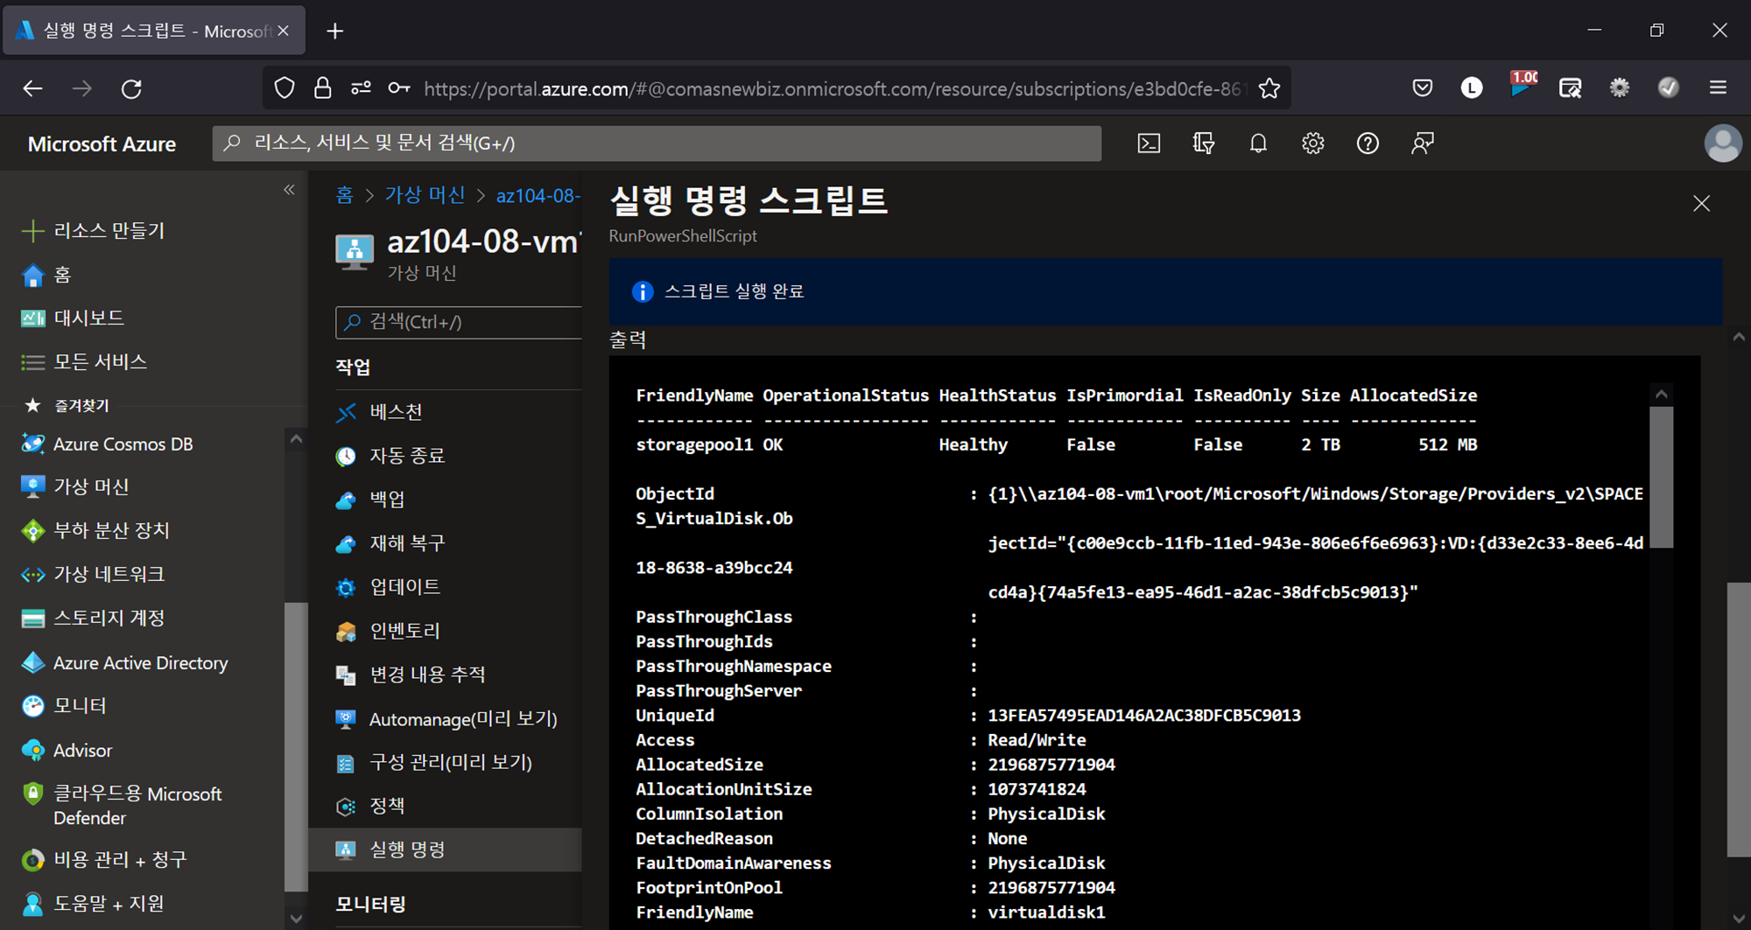The width and height of the screenshot is (1751, 930).
Task: Open 가상 네트워크 favorite
Action: coord(93,574)
